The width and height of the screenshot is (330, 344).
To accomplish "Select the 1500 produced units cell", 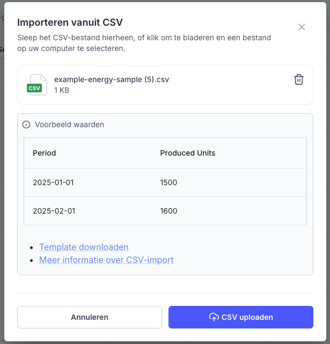I will [x=168, y=182].
